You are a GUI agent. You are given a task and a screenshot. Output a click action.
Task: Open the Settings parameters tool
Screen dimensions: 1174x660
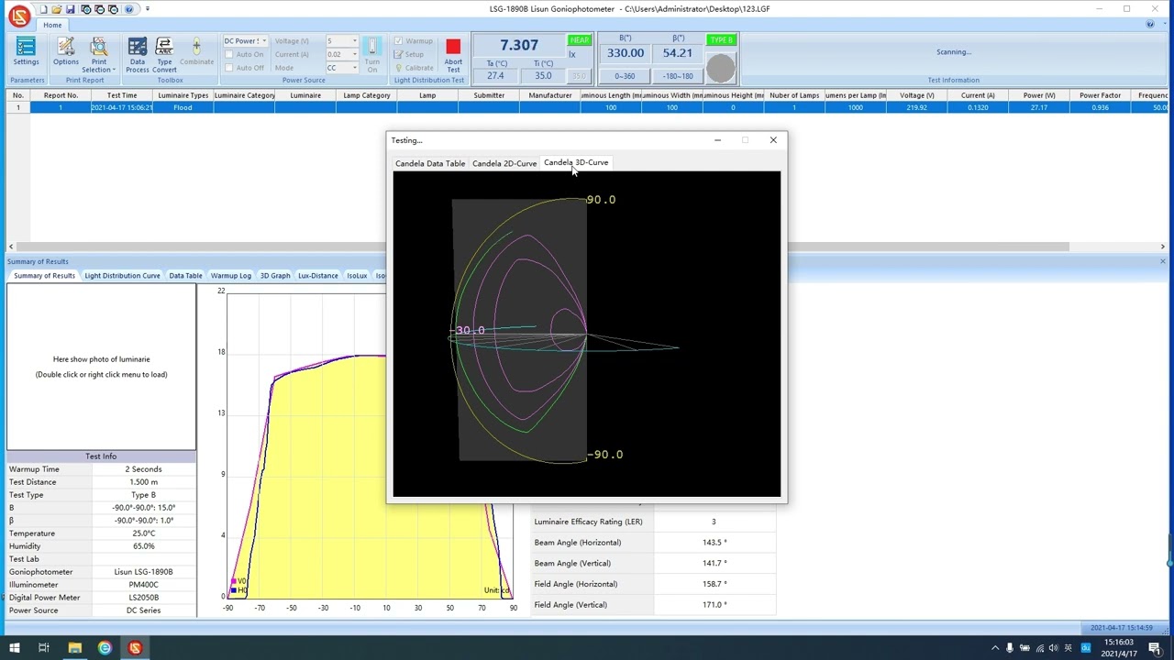(x=26, y=51)
